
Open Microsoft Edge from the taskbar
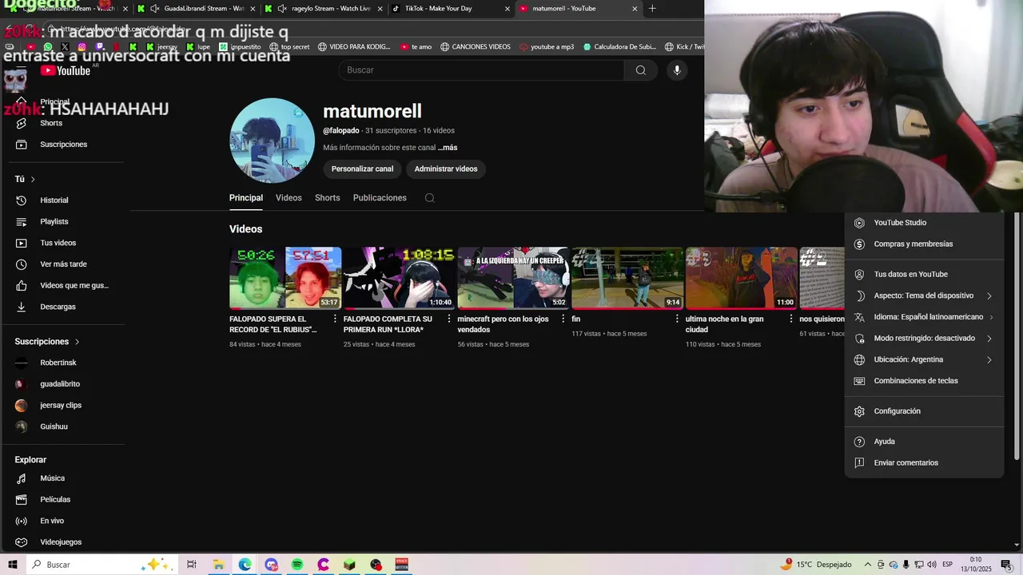(245, 565)
